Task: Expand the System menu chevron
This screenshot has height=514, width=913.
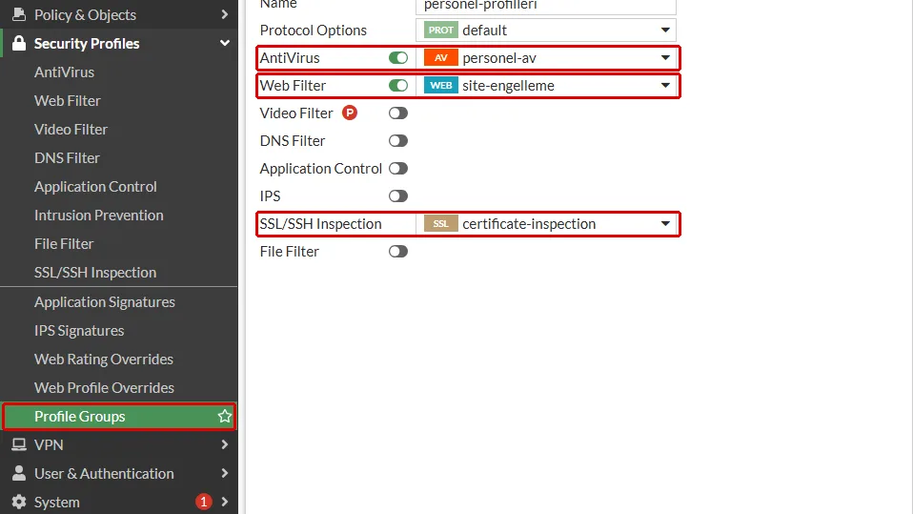Action: point(225,502)
